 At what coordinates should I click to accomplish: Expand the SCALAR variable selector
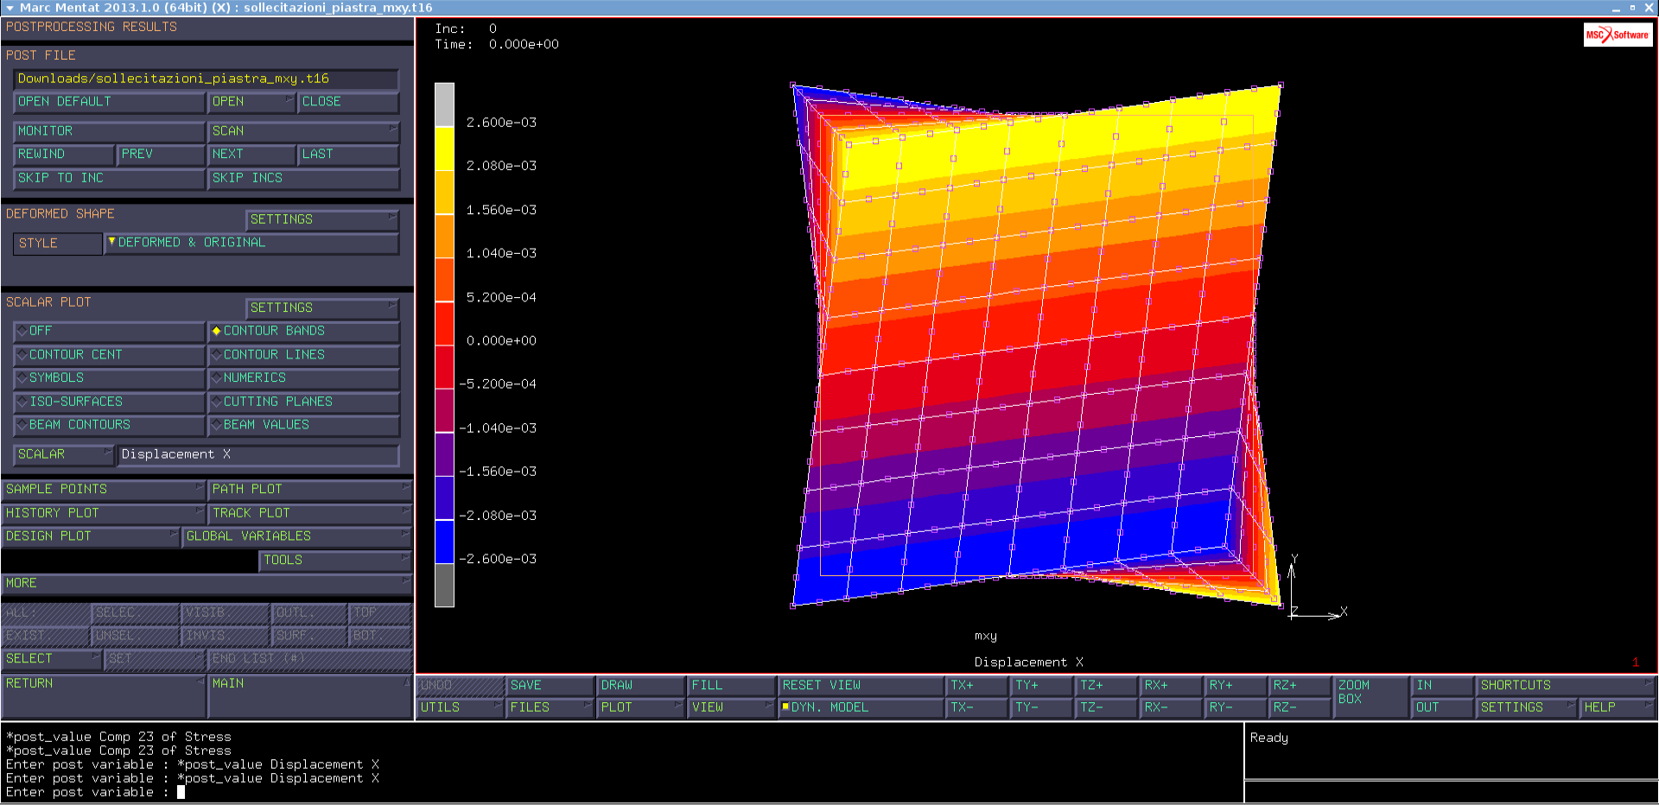[64, 454]
